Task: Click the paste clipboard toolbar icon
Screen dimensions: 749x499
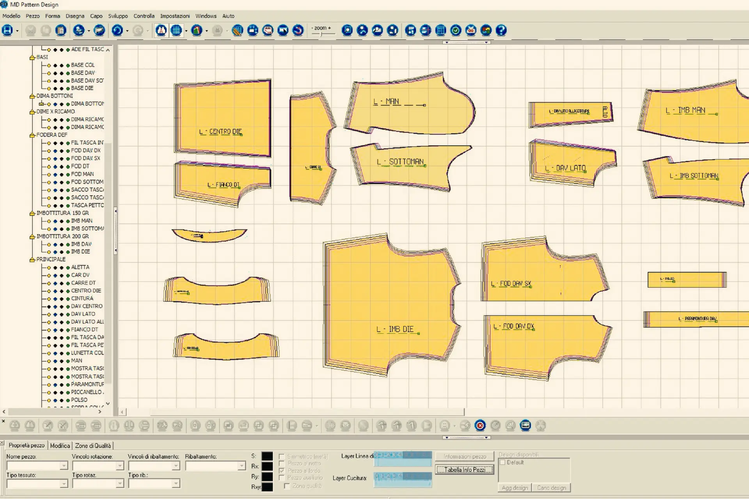Action: [61, 30]
